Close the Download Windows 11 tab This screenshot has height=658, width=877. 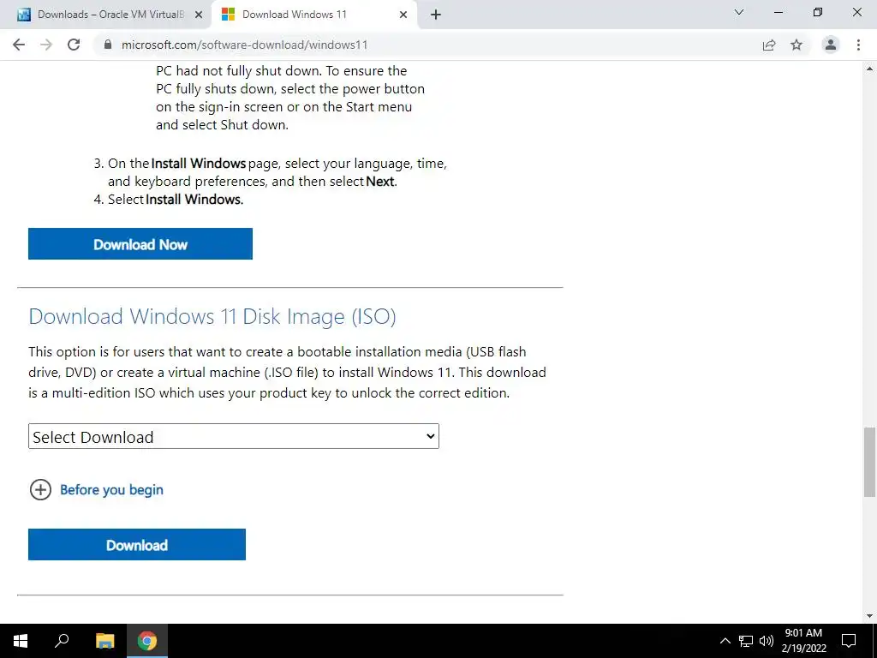point(403,15)
